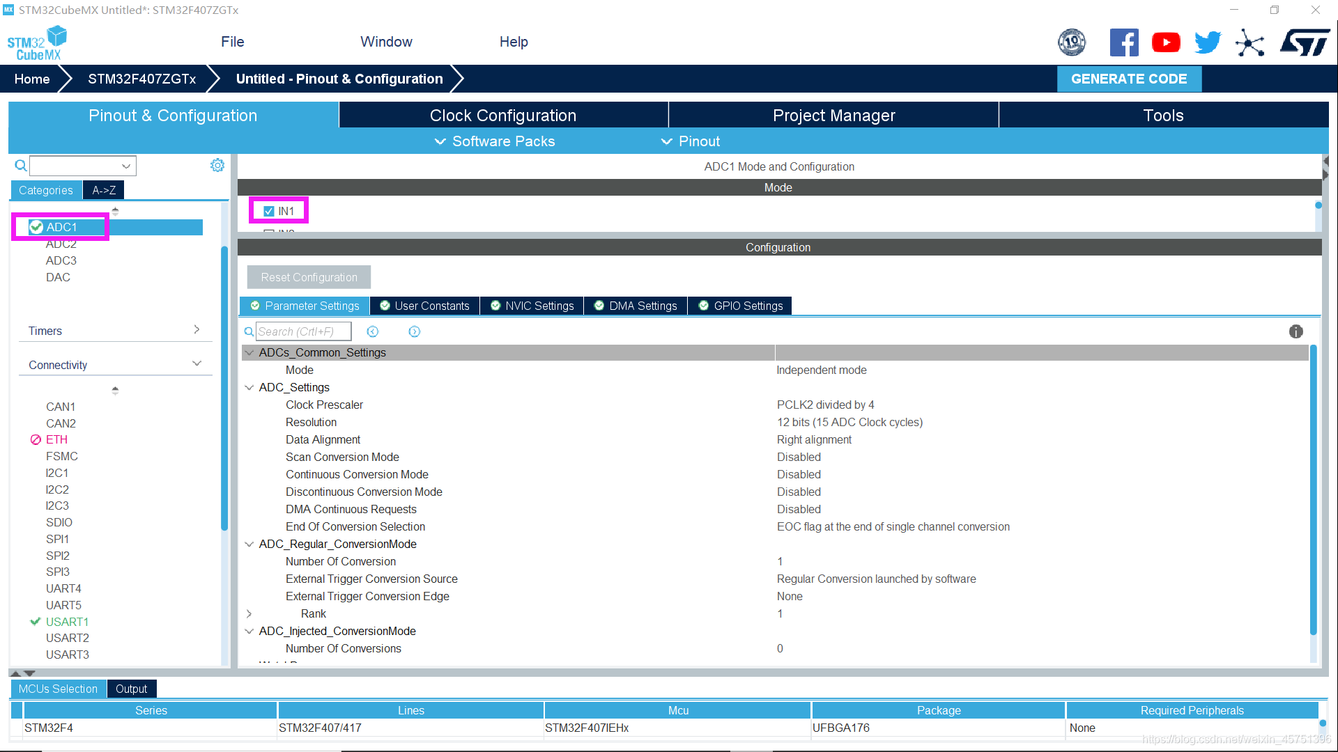
Task: Collapse ADC_Regular_ConversionMode group
Action: (249, 544)
